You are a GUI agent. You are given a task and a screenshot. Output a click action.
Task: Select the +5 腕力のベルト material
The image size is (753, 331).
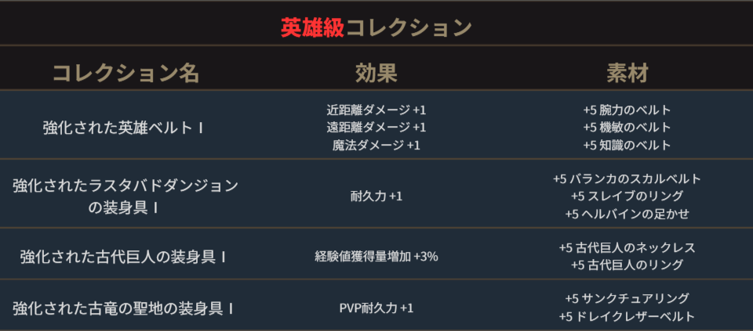point(627,110)
